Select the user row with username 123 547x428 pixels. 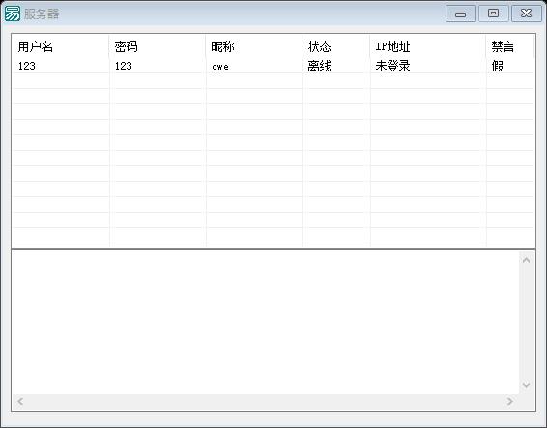click(x=273, y=66)
